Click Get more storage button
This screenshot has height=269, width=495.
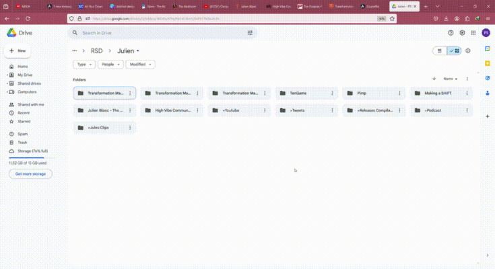30,174
